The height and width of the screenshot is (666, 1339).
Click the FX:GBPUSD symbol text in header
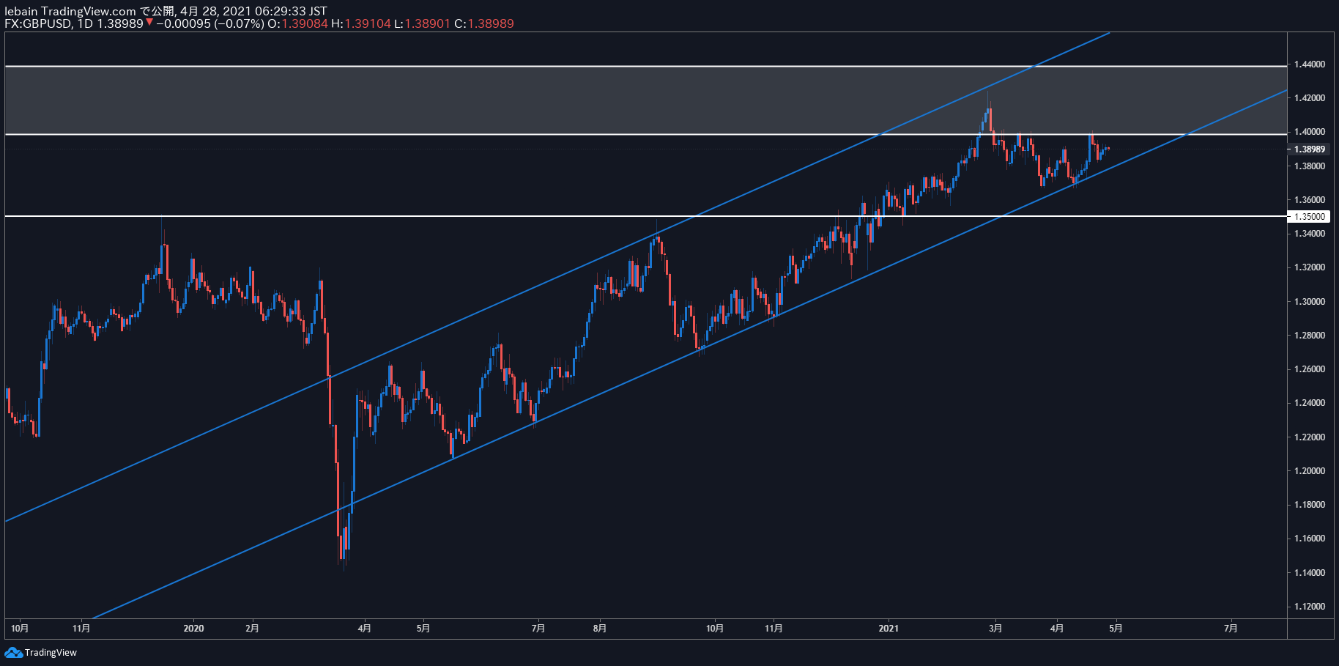click(38, 23)
